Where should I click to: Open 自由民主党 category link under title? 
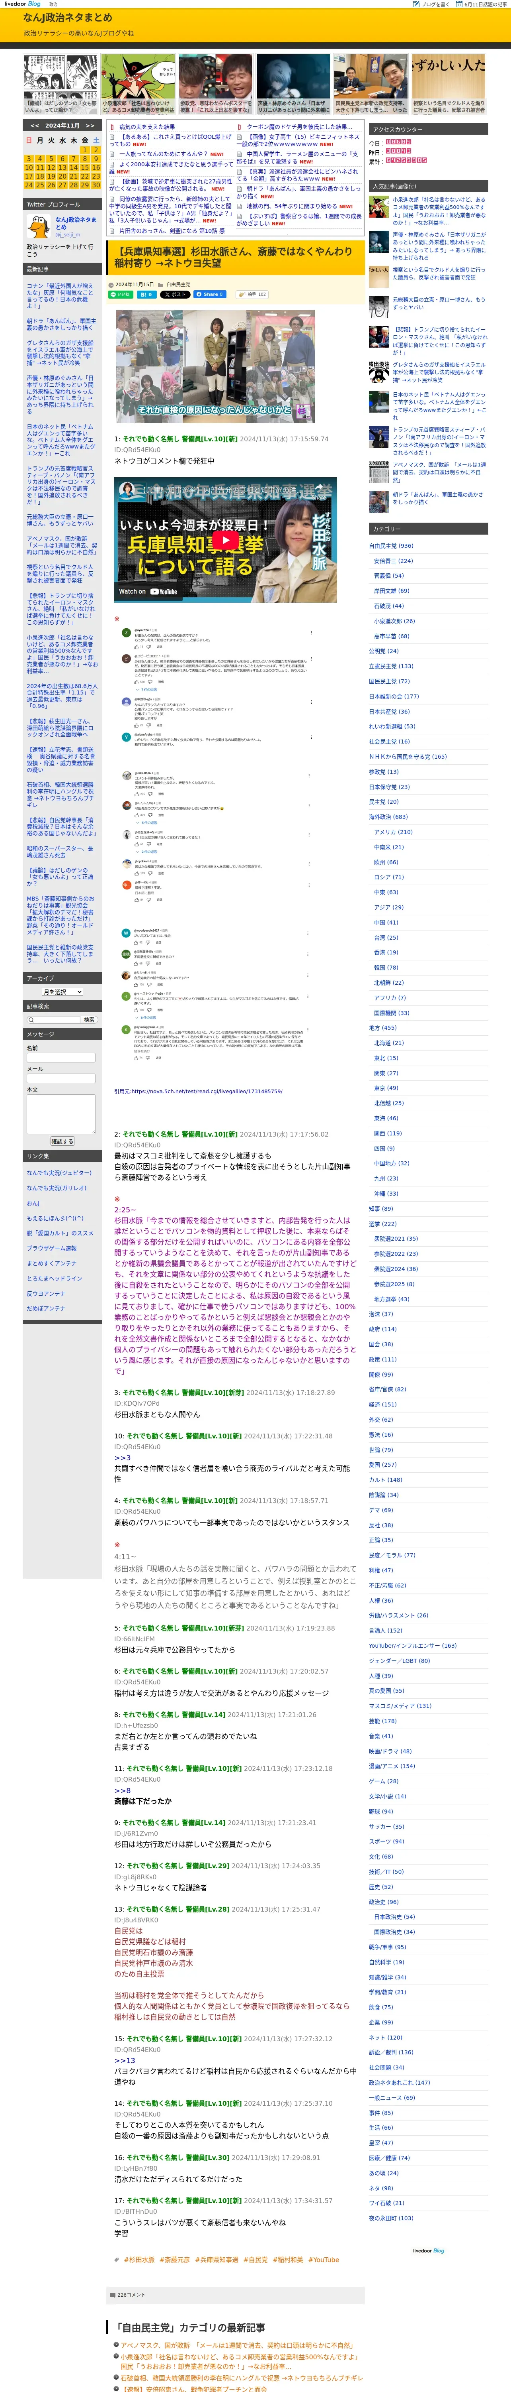[x=178, y=284]
